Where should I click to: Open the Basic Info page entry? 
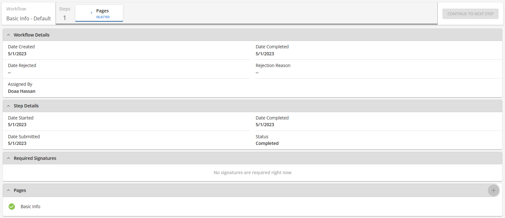pos(30,207)
